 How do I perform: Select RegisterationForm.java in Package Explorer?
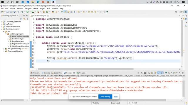click(20, 44)
